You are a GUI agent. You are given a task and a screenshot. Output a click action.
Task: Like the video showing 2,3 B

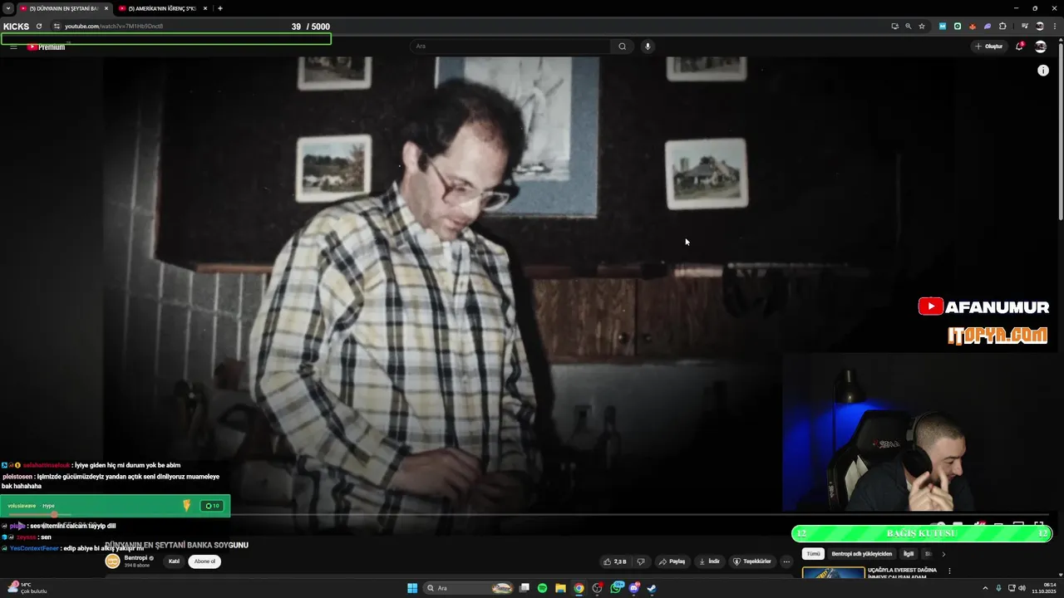tap(615, 561)
